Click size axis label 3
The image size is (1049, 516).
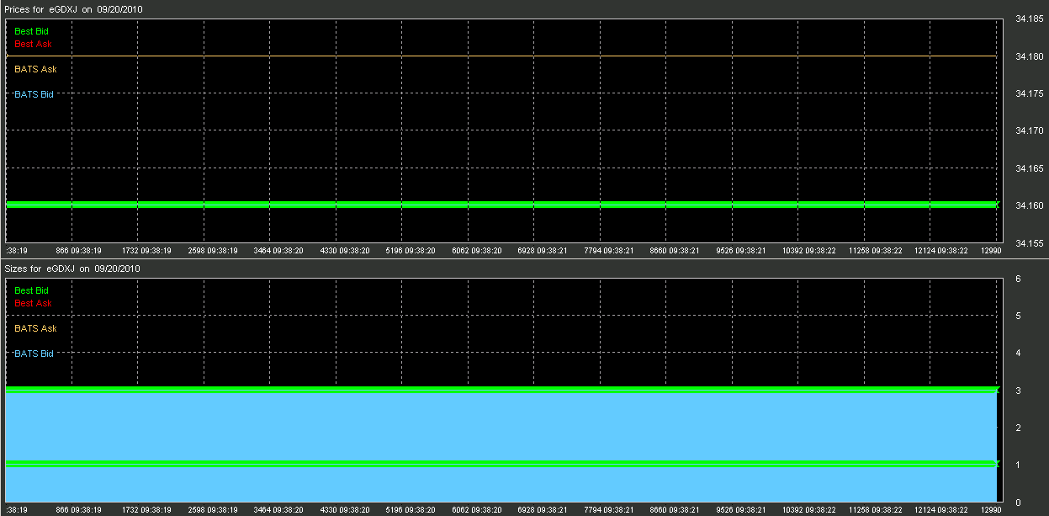click(x=1018, y=391)
